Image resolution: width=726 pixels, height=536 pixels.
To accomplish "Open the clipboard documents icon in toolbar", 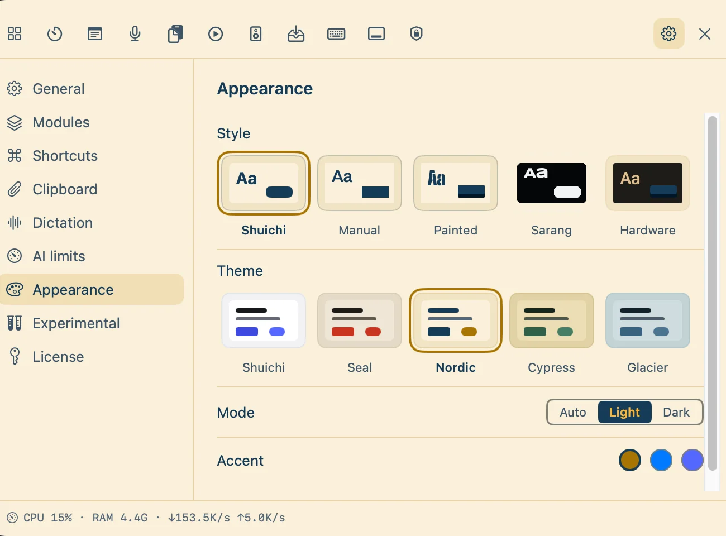I will point(175,34).
